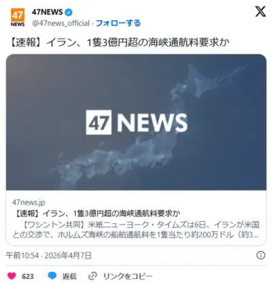Click the blue verified badge
Image resolution: width=272 pixels, height=283 pixels.
pyautogui.click(x=69, y=12)
